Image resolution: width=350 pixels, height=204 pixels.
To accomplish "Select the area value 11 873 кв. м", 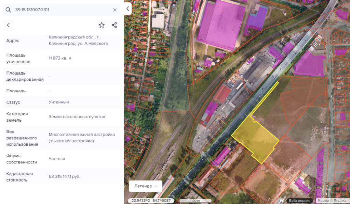I will pos(60,58).
